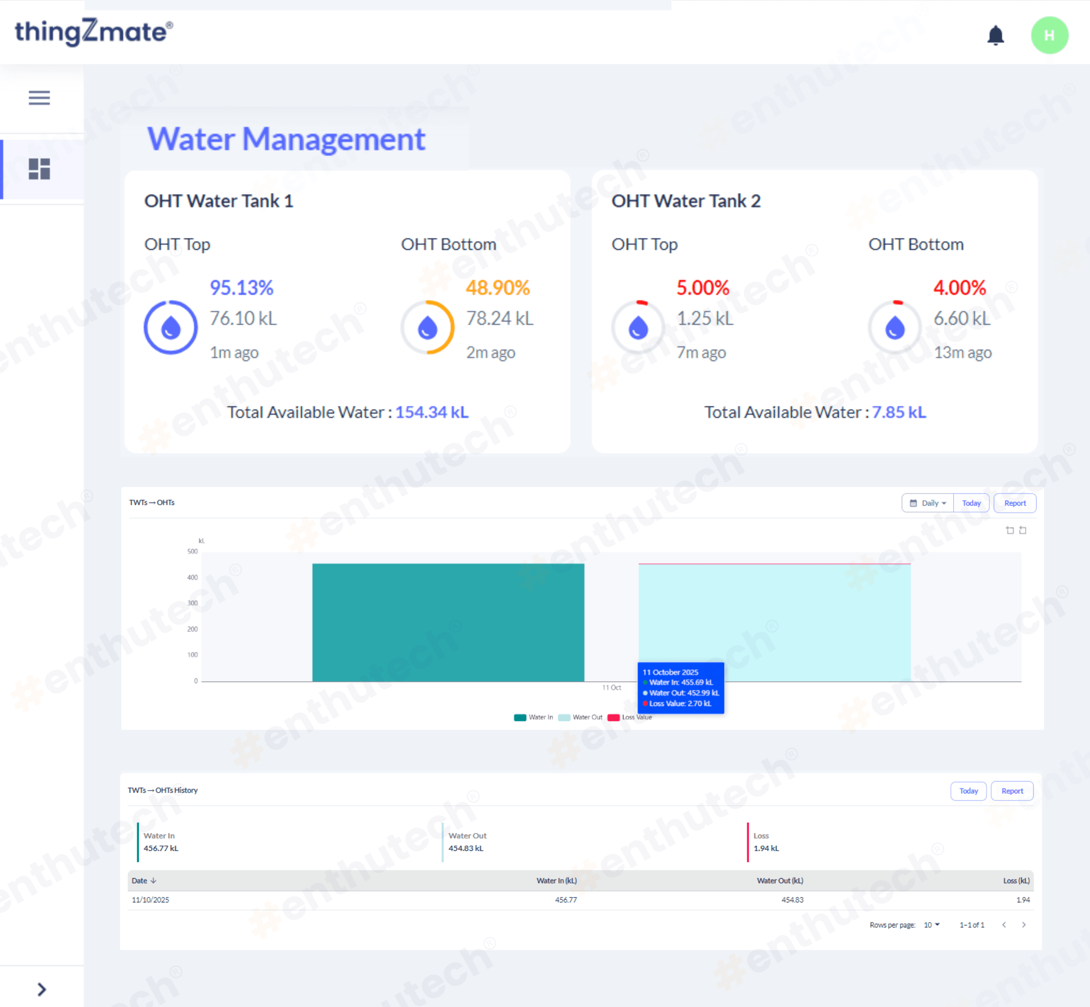Click the Tank 2 OHT Bottom water-drop gauge
This screenshot has height=1007, width=1090.
(894, 327)
